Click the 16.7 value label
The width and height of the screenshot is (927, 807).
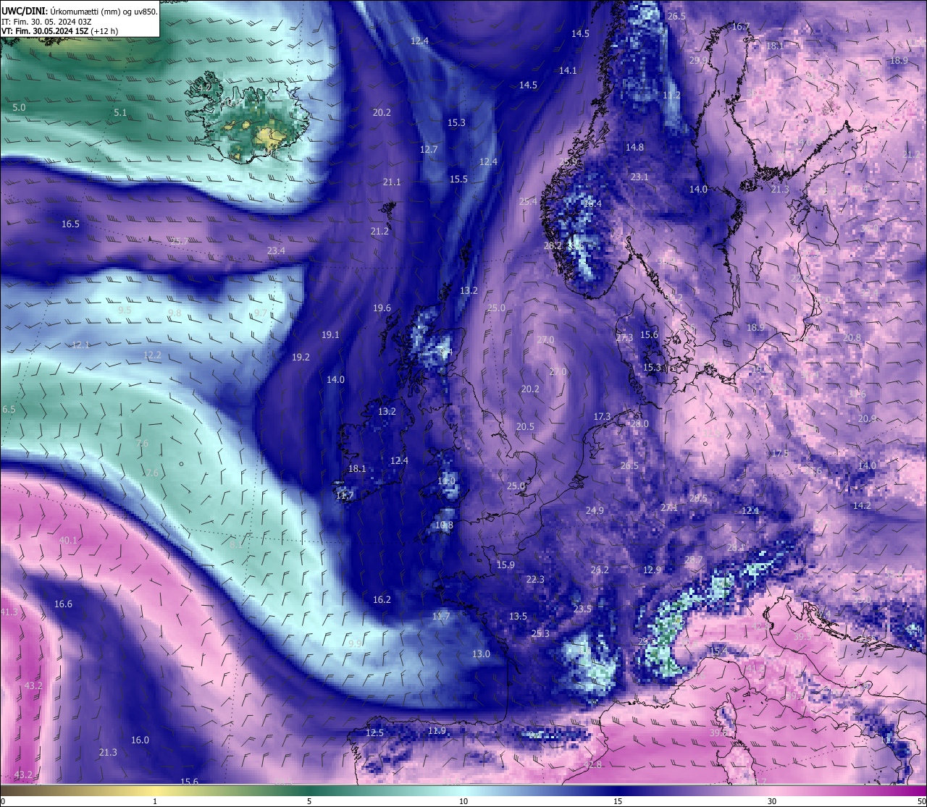pyautogui.click(x=741, y=27)
